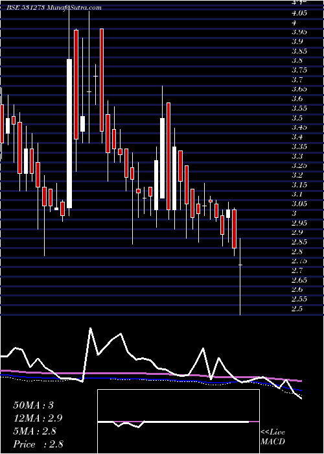Viewport: 324px width, 454px height.
Task: Click the 5MA : 2.8 value label
Action: 36,431
